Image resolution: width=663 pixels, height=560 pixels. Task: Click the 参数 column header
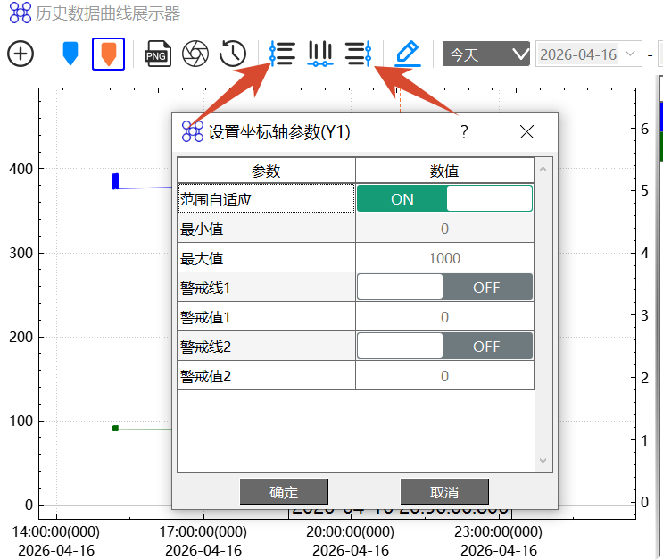tap(266, 171)
